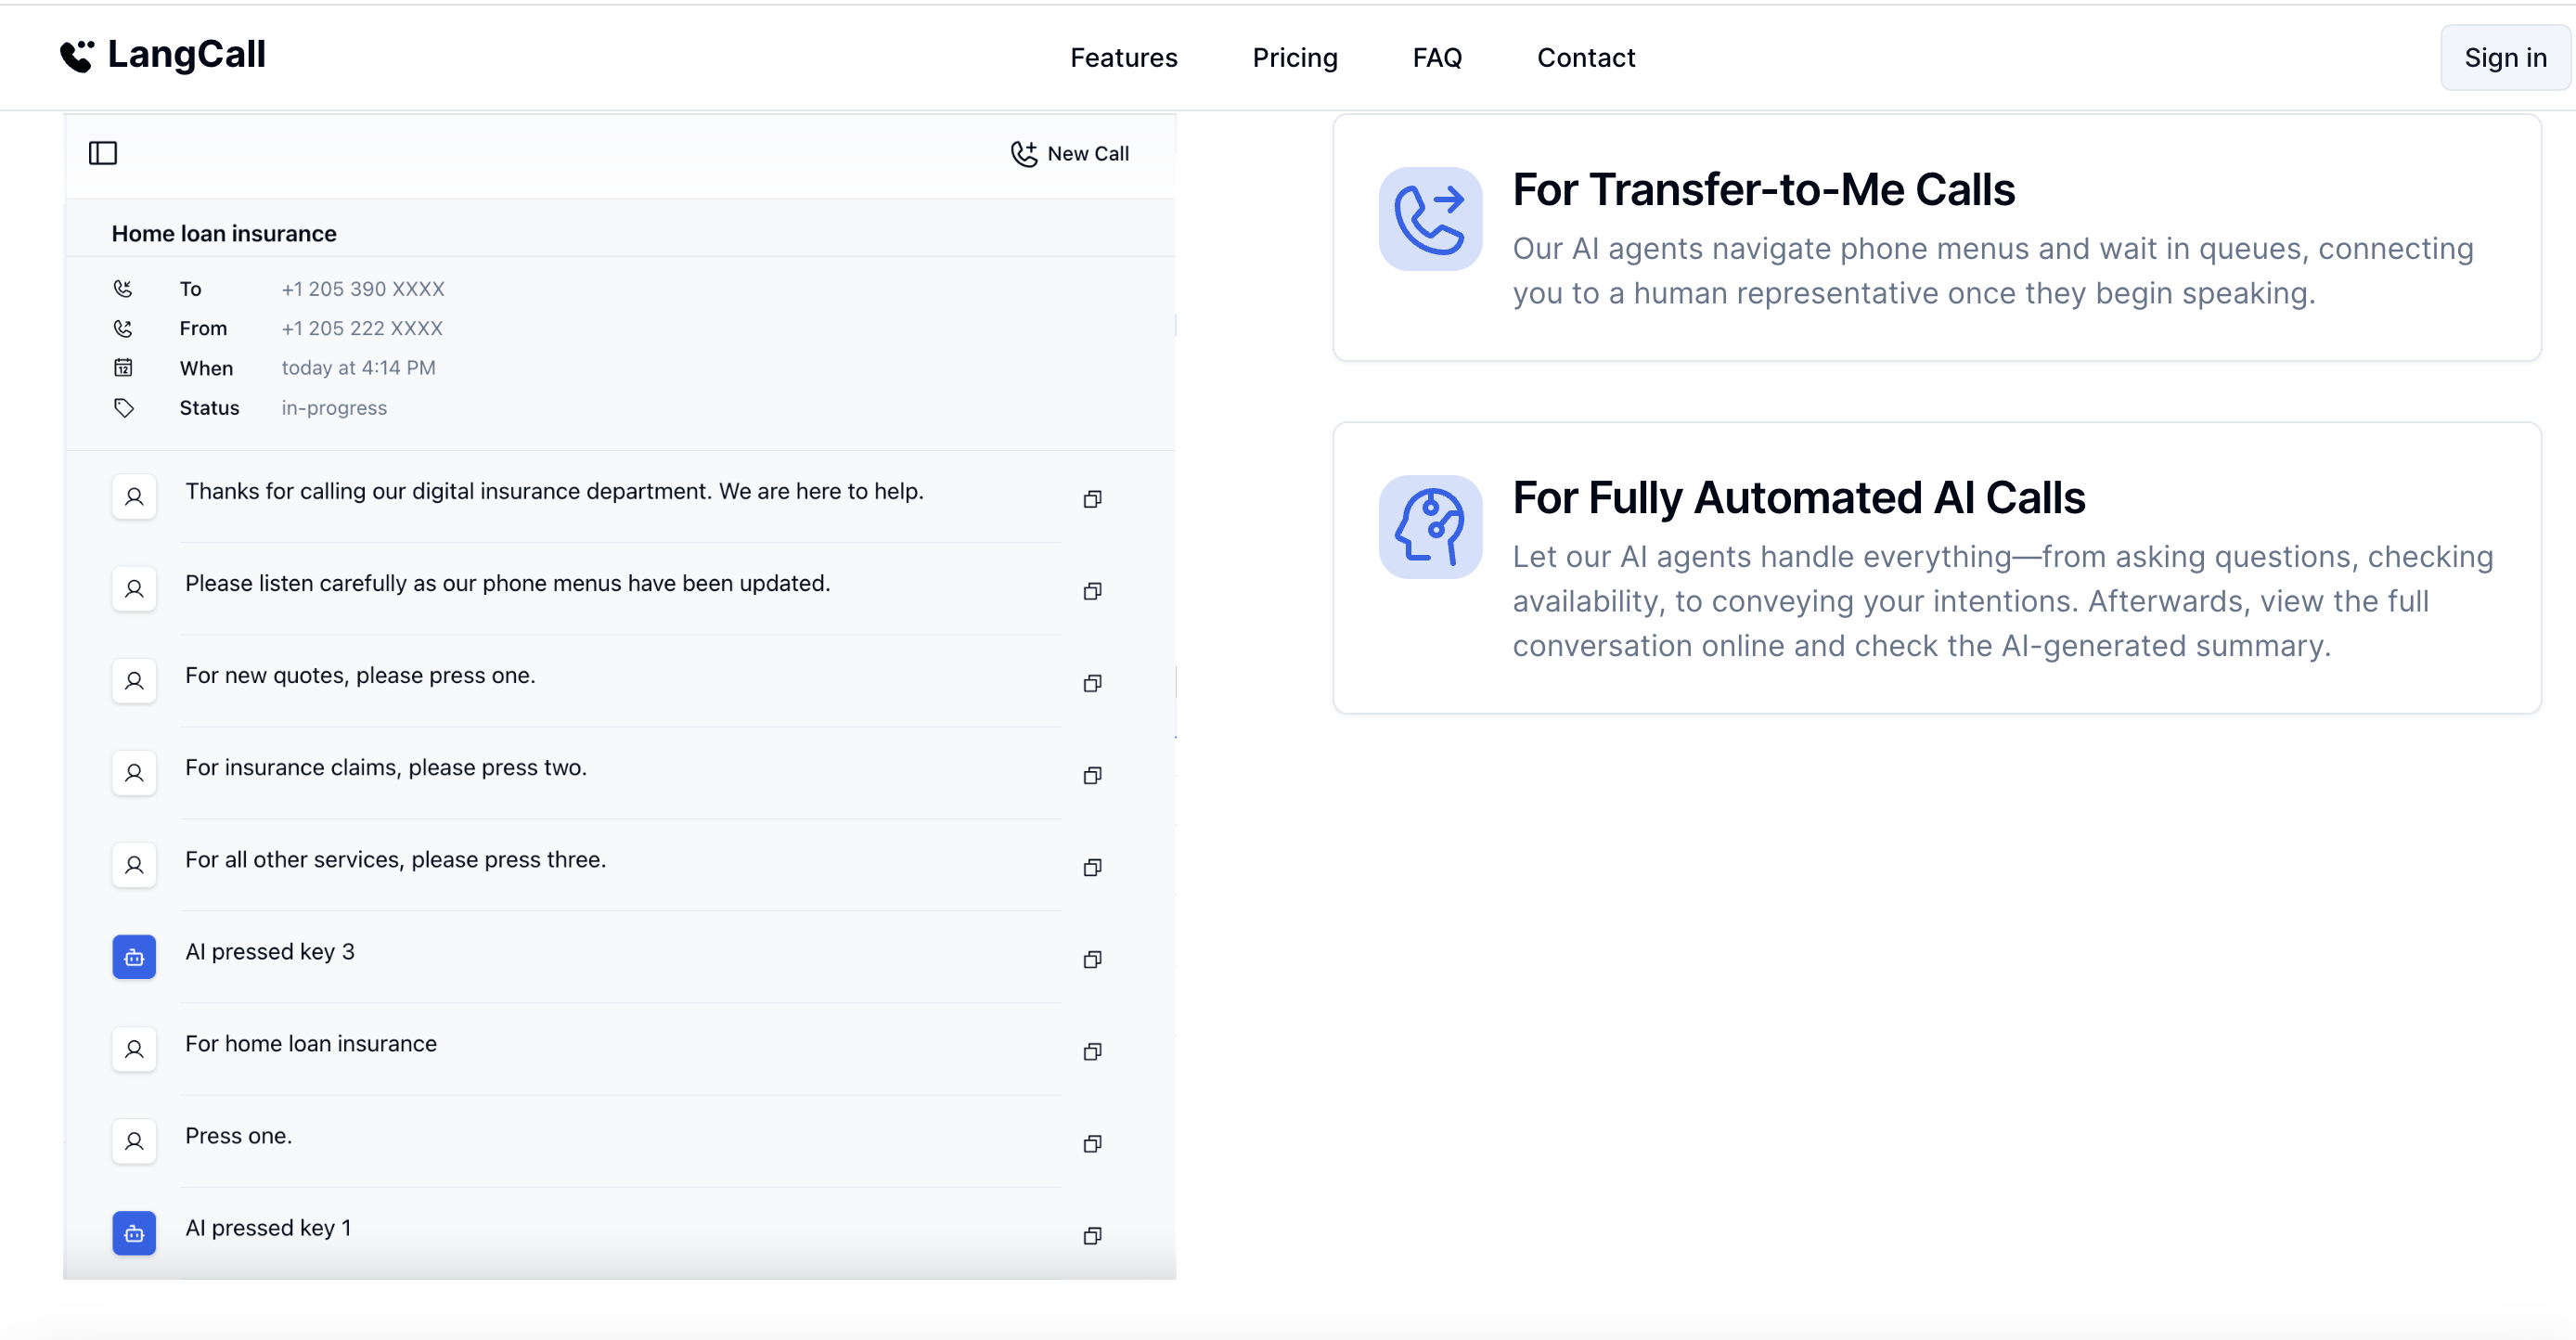The width and height of the screenshot is (2576, 1340).
Task: Open the Contact page link
Action: pyautogui.click(x=1585, y=58)
